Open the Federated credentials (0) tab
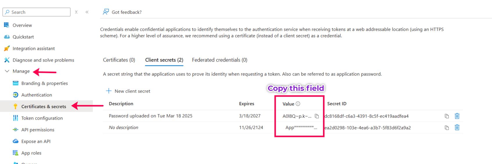Image resolution: width=492 pixels, height=164 pixels. coord(219,60)
